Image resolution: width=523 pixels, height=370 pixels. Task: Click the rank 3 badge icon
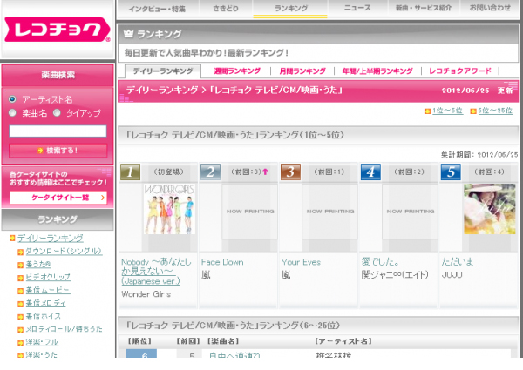click(290, 172)
